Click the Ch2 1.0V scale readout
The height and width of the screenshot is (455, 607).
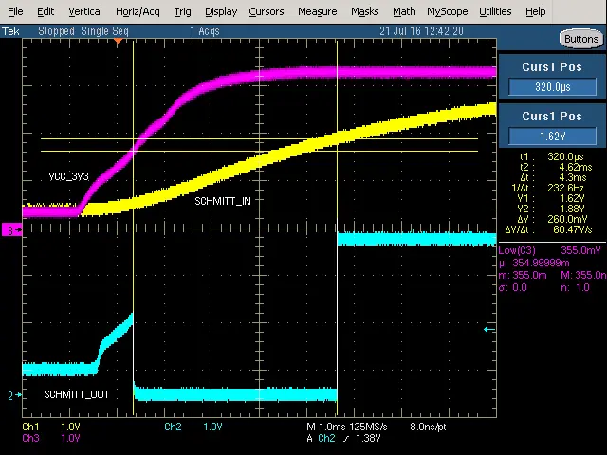193,427
